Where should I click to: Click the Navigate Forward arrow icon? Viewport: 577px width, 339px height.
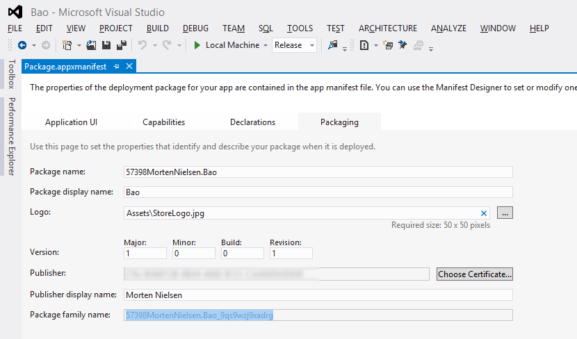46,45
